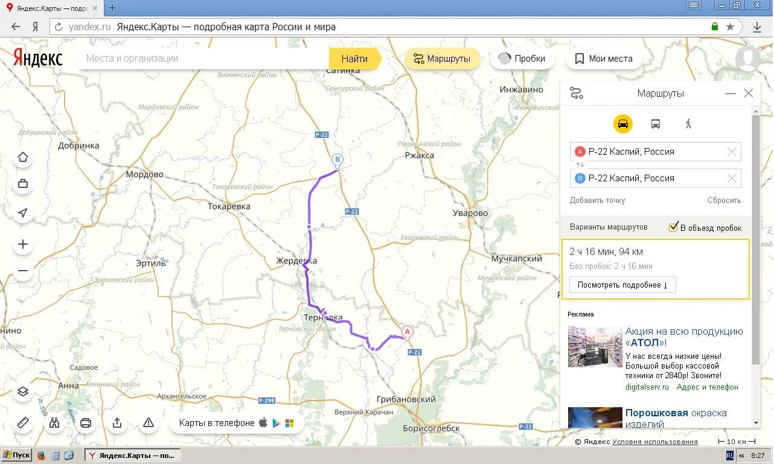Open browser downloads arrow
774x464 pixels.
click(x=757, y=27)
